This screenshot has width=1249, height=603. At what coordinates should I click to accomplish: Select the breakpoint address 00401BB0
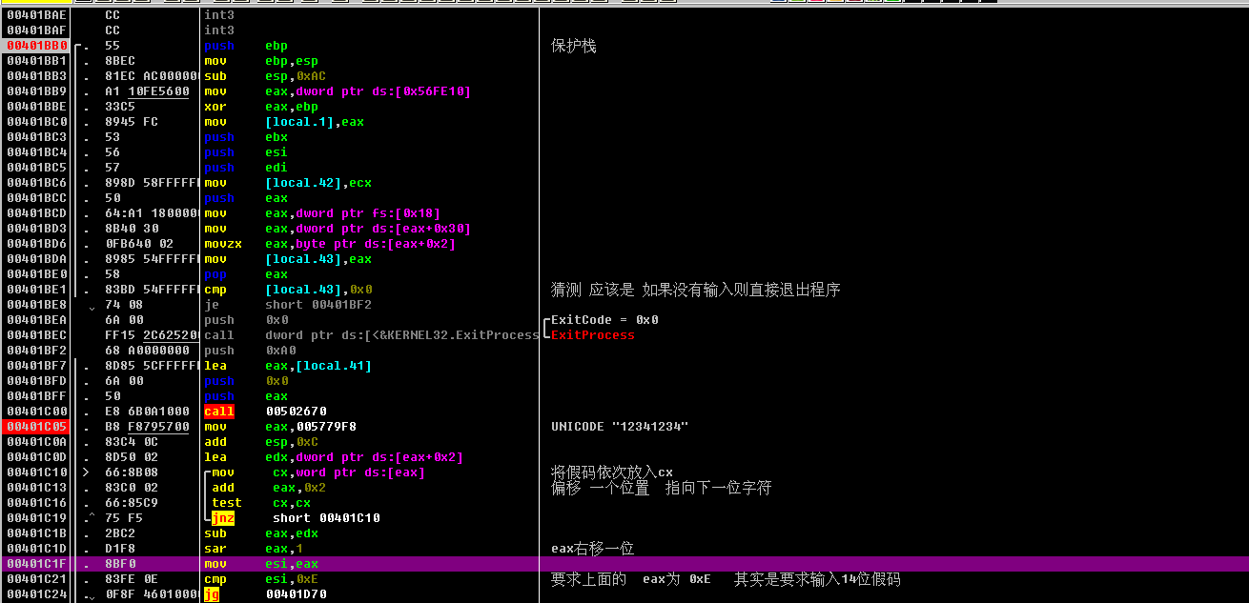[x=36, y=46]
